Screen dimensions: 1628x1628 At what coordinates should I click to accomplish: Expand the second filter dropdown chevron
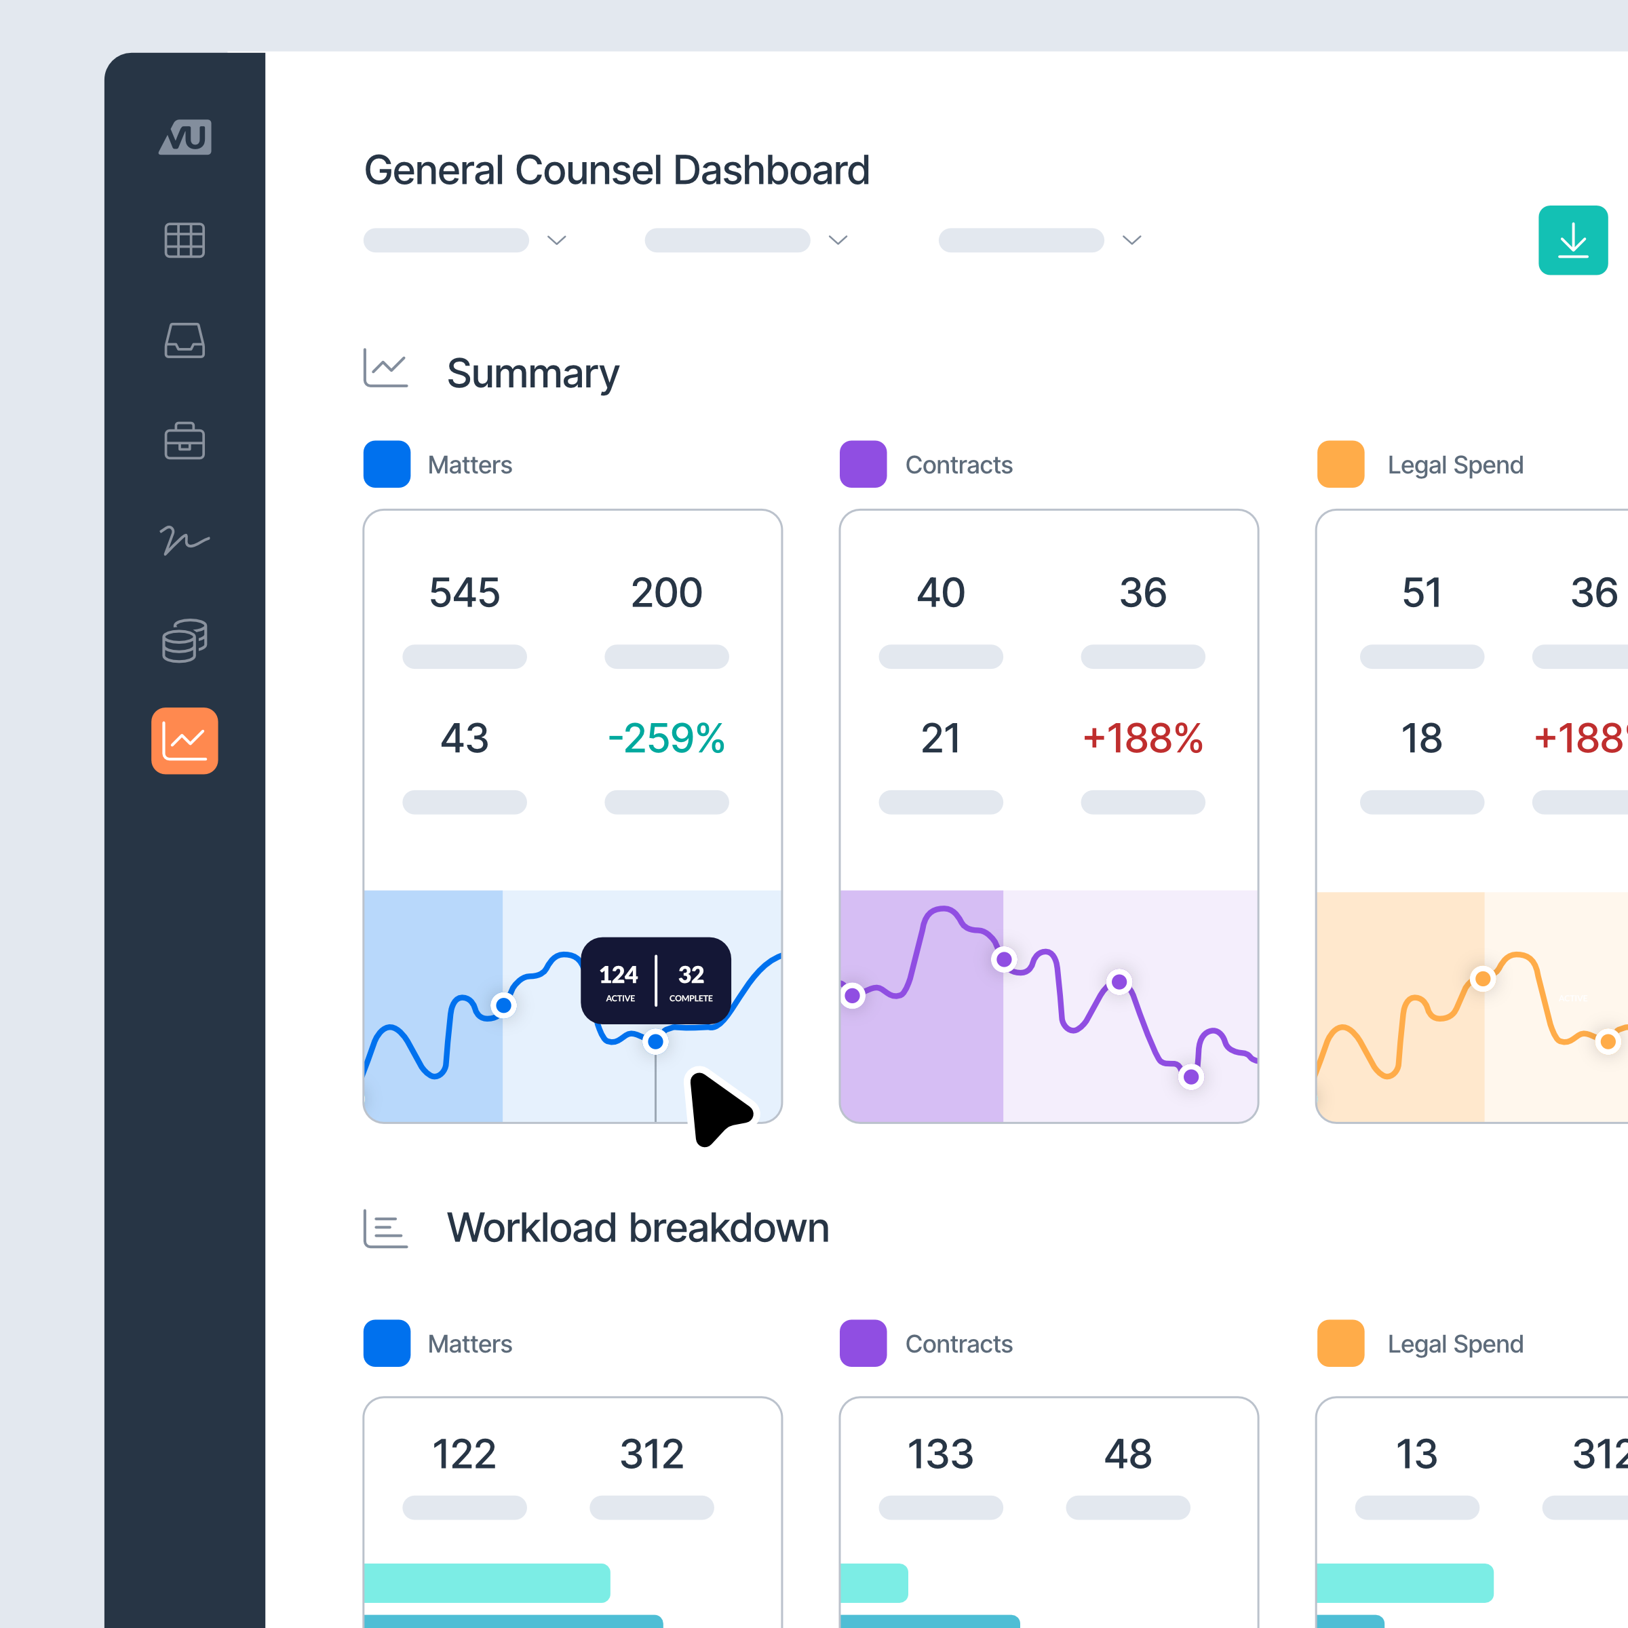(x=838, y=240)
